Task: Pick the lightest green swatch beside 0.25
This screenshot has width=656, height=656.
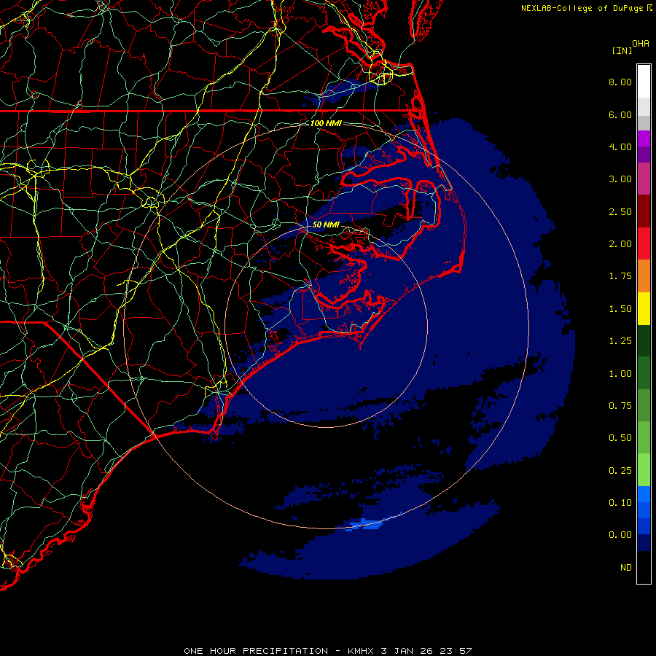Action: pos(644,470)
